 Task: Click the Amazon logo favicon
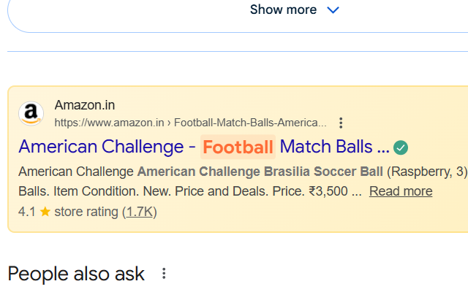click(30, 113)
